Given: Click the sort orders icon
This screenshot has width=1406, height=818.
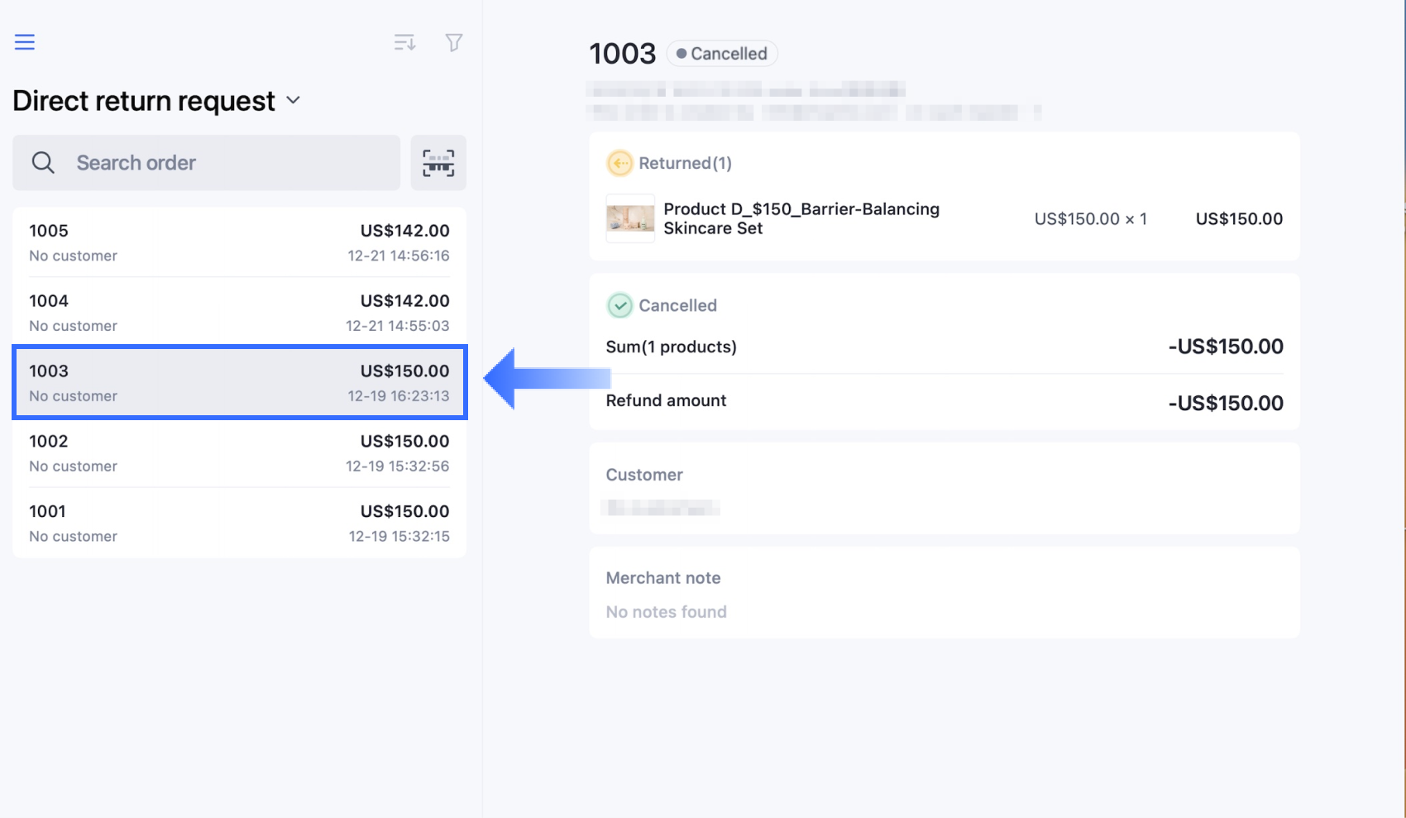Looking at the screenshot, I should [x=404, y=42].
